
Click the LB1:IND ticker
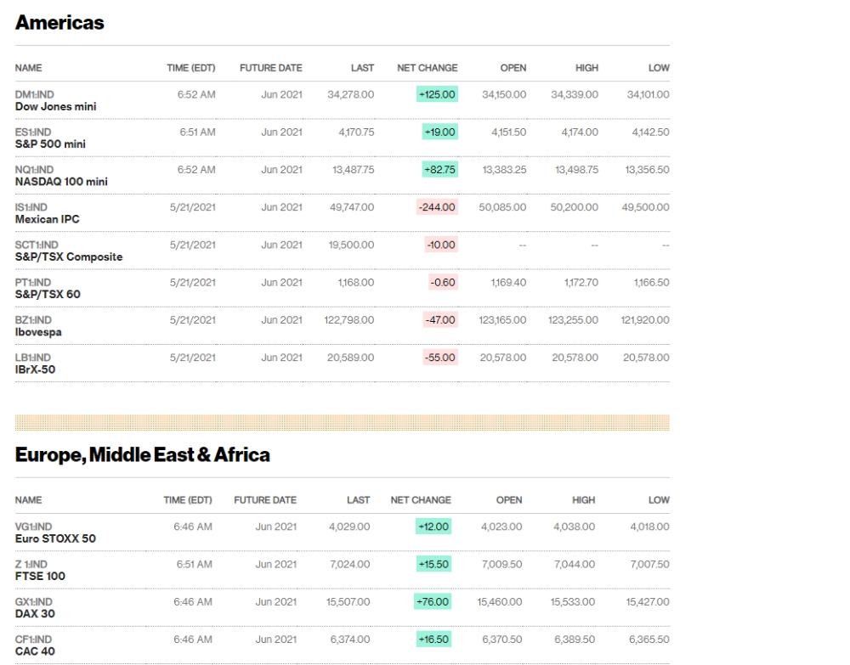click(33, 358)
